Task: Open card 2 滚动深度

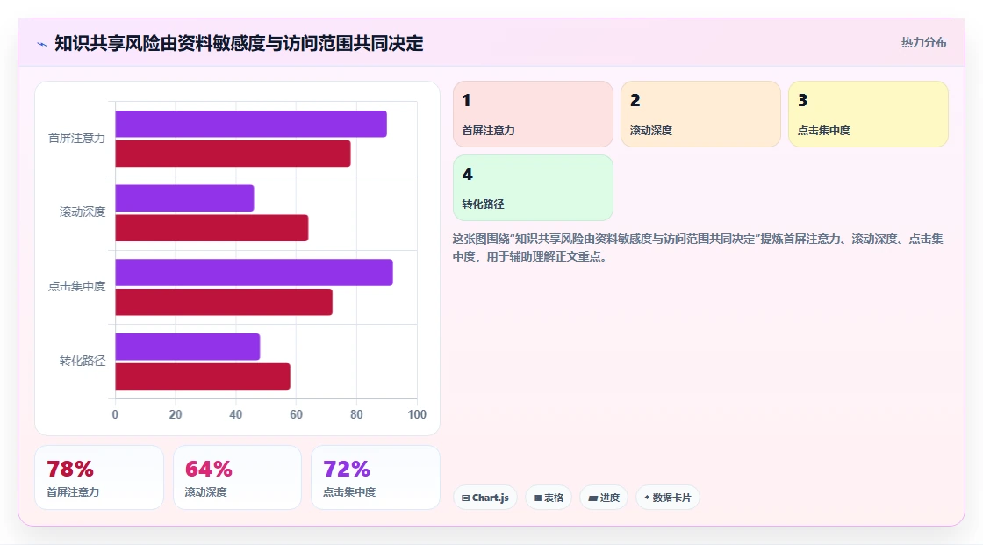Action: click(700, 114)
